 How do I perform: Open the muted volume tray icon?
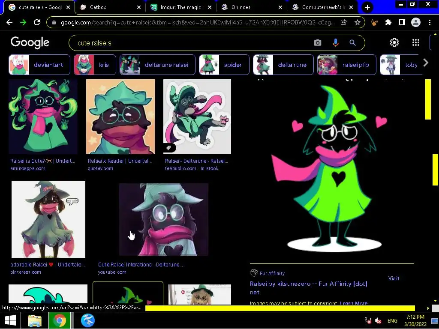point(378,320)
